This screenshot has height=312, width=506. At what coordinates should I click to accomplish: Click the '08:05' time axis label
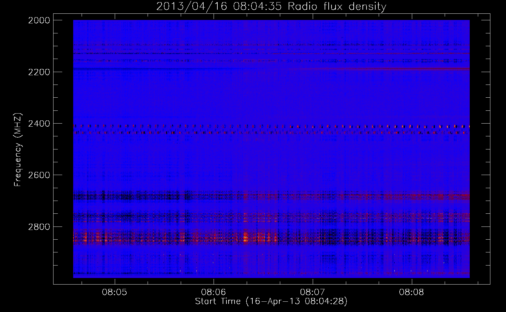(115, 292)
